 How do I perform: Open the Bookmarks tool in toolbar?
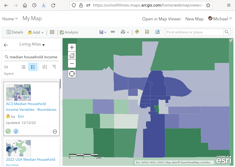tap(157, 32)
